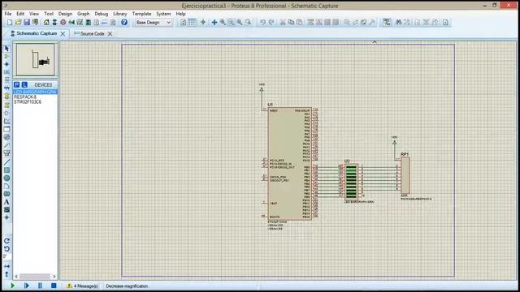Choose the Terminals Mode tool
This screenshot has width=520, height=292.
[6, 105]
